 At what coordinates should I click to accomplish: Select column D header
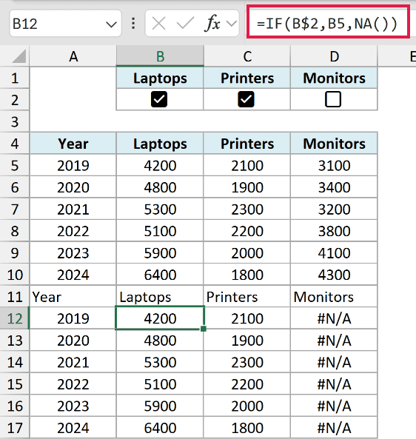pos(334,56)
